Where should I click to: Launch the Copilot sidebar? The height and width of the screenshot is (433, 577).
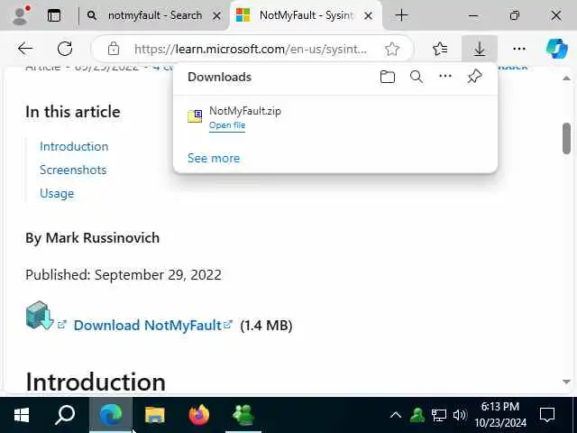pos(557,48)
